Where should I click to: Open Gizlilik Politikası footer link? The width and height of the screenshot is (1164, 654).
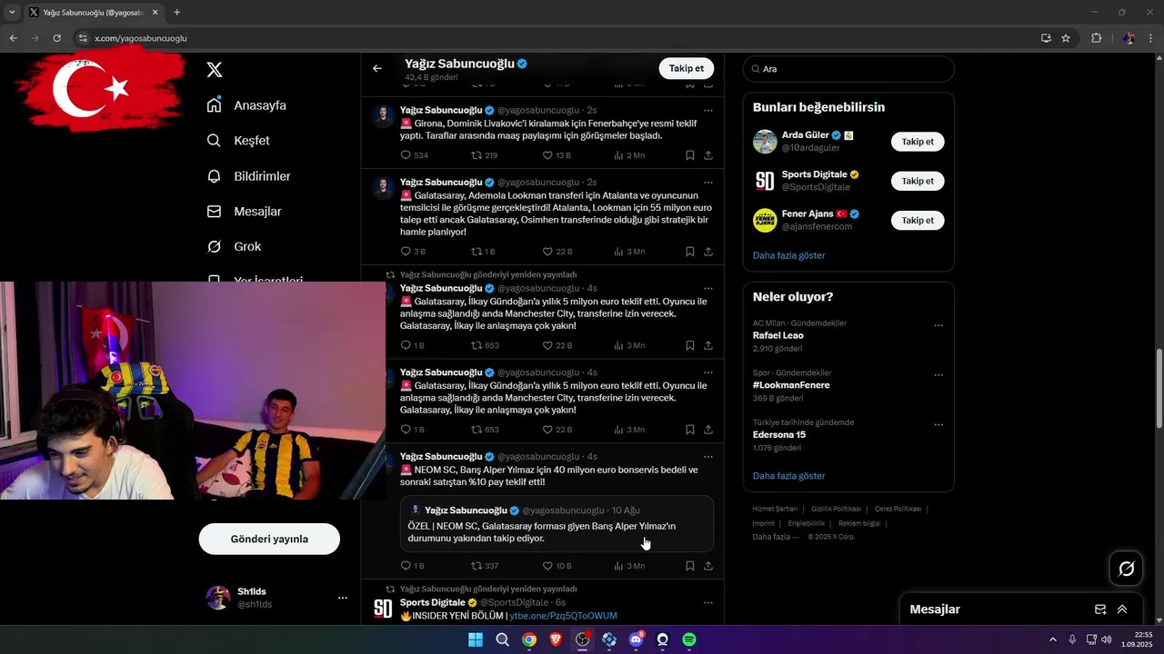[x=836, y=509]
